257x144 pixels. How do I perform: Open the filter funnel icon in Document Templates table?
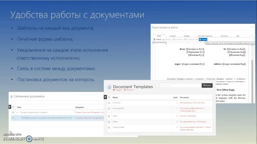tap(105, 97)
